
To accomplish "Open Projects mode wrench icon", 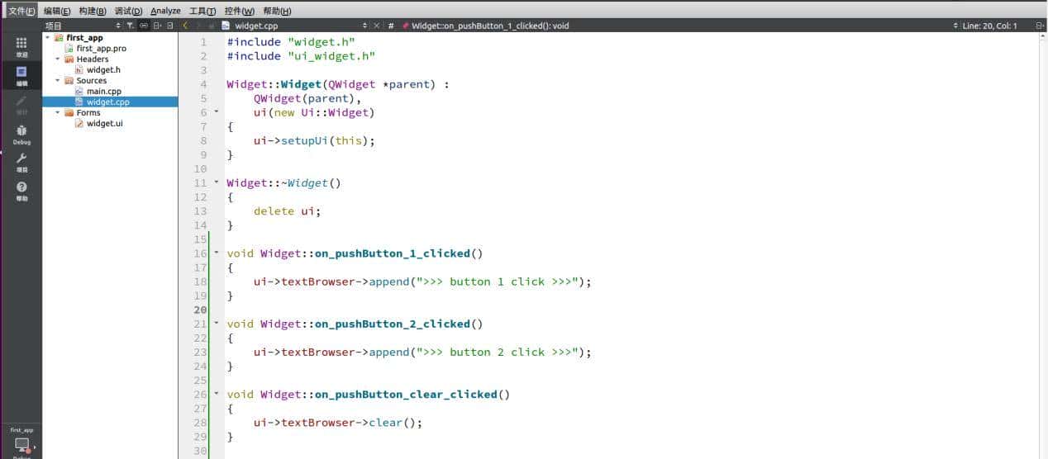I will coord(21,160).
